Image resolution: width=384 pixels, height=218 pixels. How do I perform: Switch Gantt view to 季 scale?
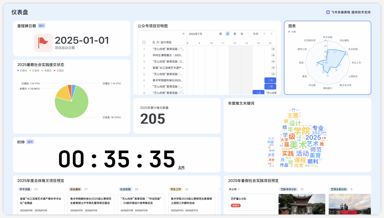point(235,34)
